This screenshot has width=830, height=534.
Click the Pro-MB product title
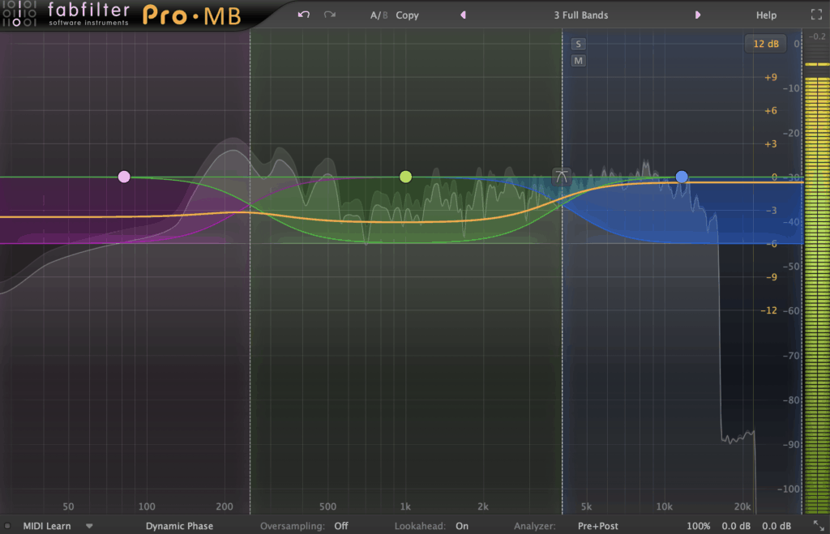click(191, 16)
